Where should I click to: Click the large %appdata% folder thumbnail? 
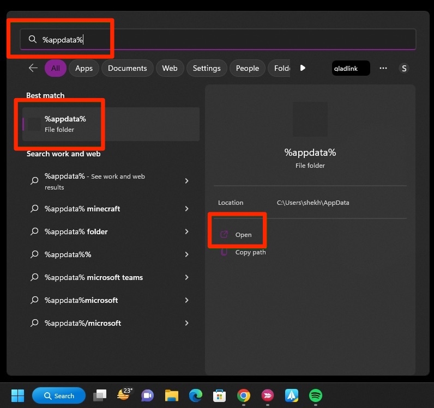point(310,119)
